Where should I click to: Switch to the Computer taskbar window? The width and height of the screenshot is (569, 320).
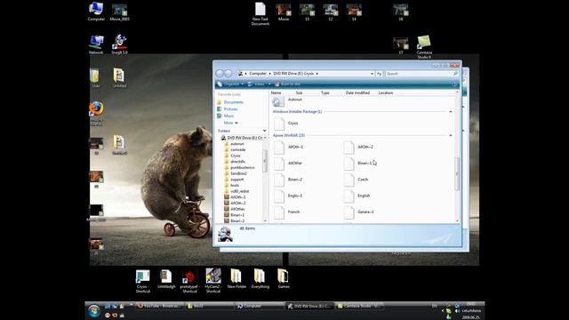(x=259, y=307)
